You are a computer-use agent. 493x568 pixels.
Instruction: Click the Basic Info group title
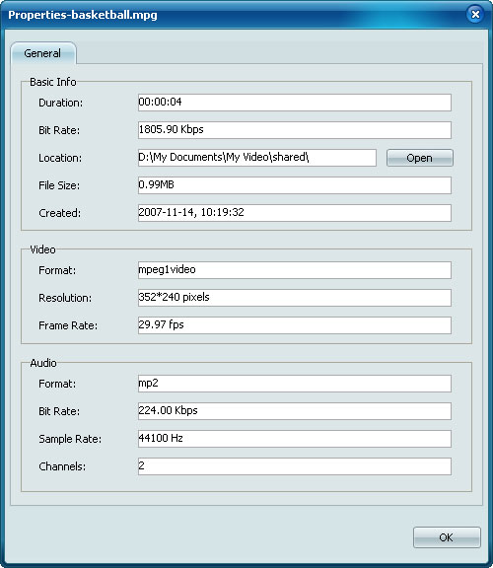pos(53,82)
